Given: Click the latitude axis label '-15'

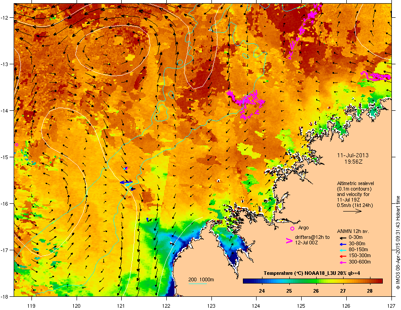Looking at the screenshot, I should pyautogui.click(x=5, y=157).
